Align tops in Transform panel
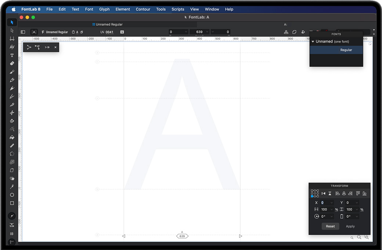 point(358,193)
